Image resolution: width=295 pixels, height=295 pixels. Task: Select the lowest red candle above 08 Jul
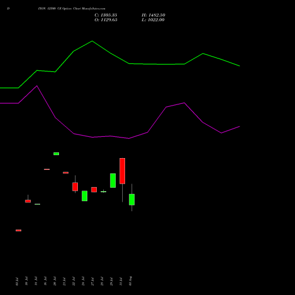[x=18, y=230]
